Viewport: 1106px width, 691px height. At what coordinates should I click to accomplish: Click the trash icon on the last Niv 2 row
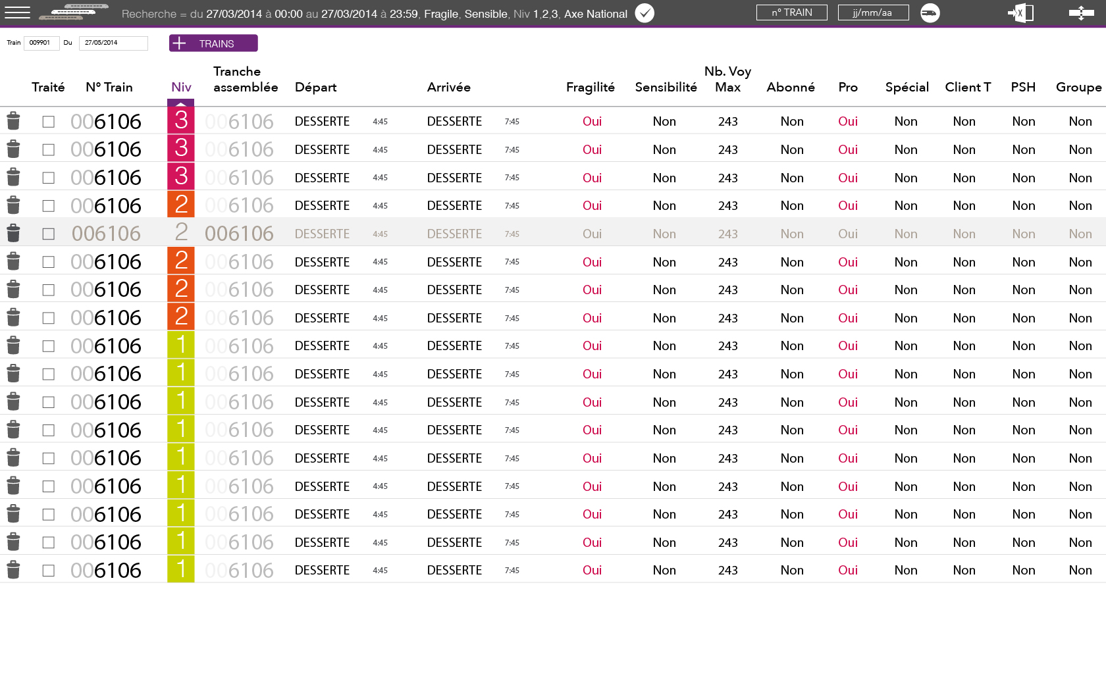pyautogui.click(x=13, y=318)
